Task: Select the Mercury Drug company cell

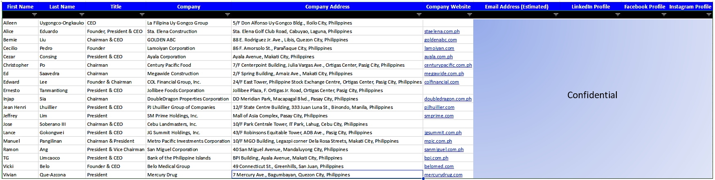Action: pos(189,175)
